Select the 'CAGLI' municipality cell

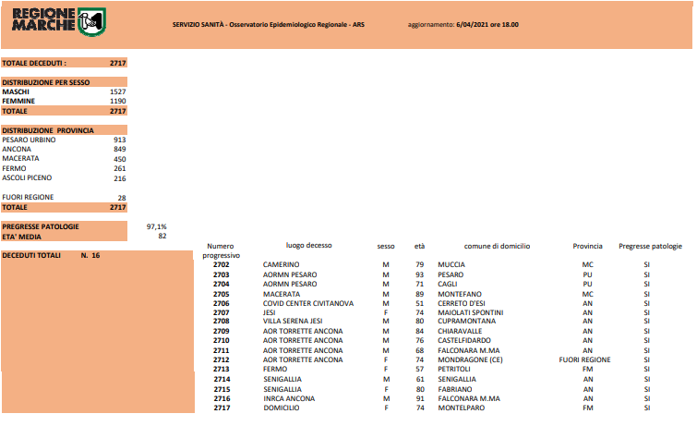pyautogui.click(x=447, y=284)
